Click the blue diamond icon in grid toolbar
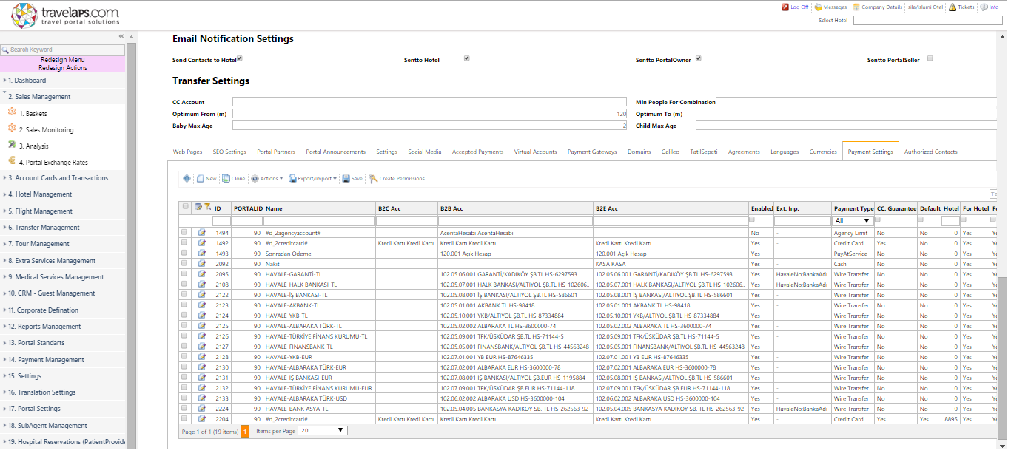The height and width of the screenshot is (459, 1011). coord(187,178)
